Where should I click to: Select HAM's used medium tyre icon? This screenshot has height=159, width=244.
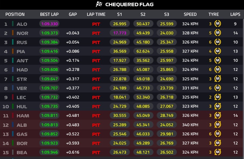[x=218, y=115]
